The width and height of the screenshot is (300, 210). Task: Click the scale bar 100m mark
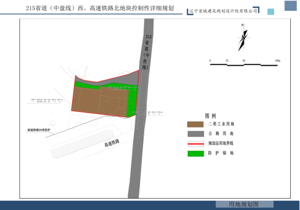[x=277, y=61]
